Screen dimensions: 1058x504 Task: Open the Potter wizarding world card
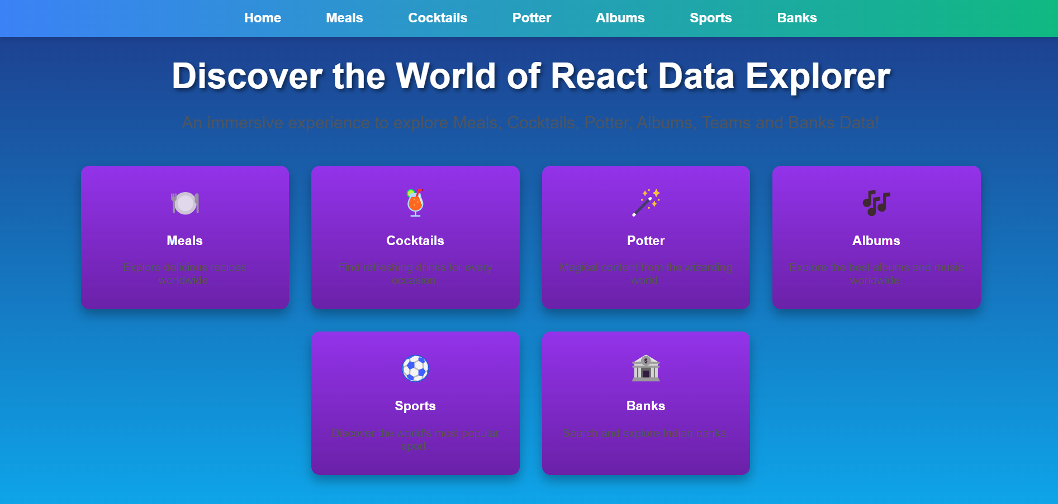click(646, 237)
